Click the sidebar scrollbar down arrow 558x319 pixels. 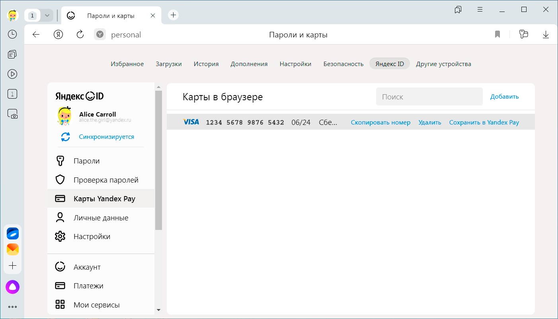pyautogui.click(x=158, y=310)
